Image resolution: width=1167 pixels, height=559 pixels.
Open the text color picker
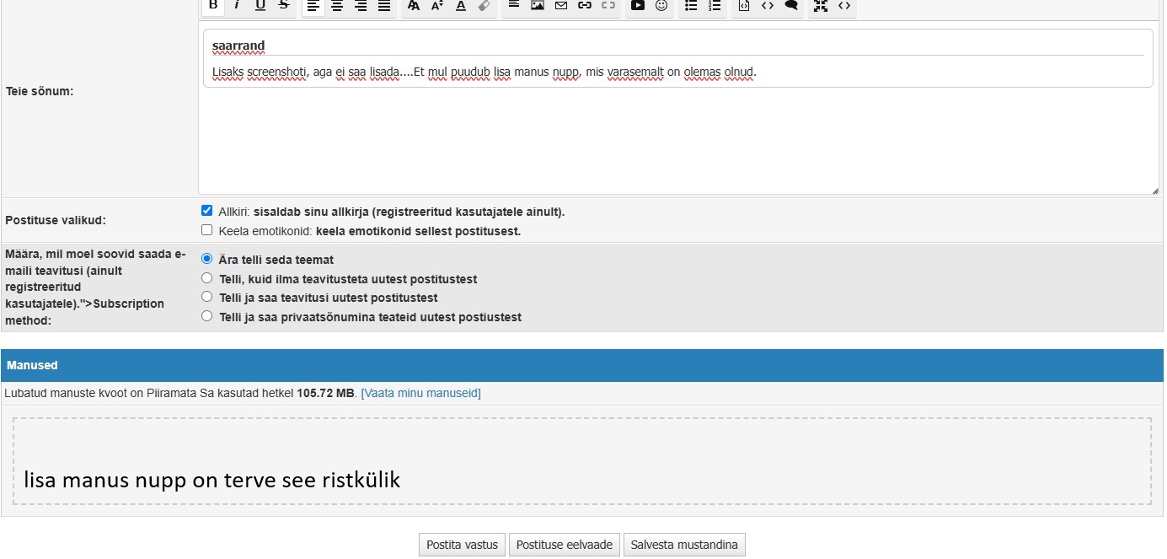point(461,6)
